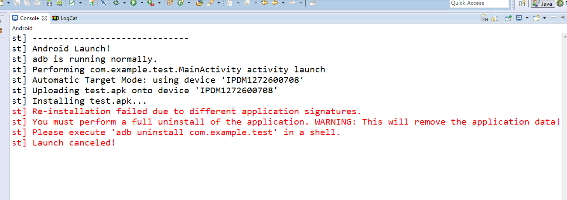Expand the New Java Class dropdown
This screenshot has width=567, height=200.
click(189, 3)
